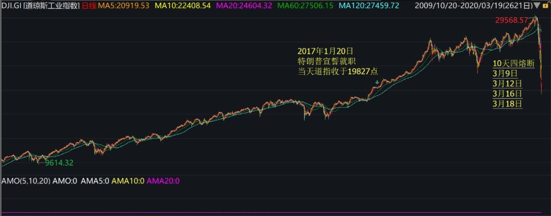Click the 3月12日 annotation entry
The height and width of the screenshot is (216, 551).
pos(507,84)
